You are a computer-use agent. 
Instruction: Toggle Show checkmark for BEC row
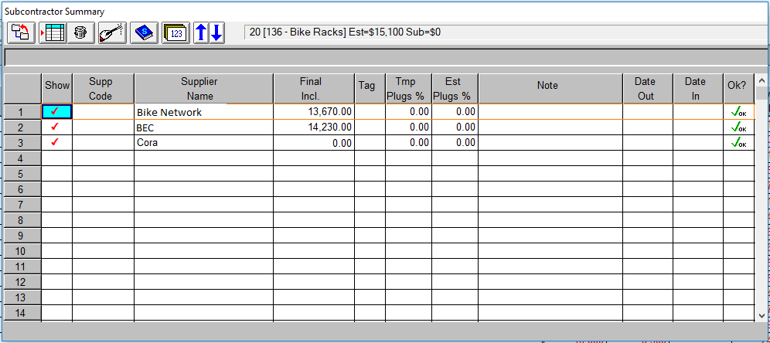56,127
